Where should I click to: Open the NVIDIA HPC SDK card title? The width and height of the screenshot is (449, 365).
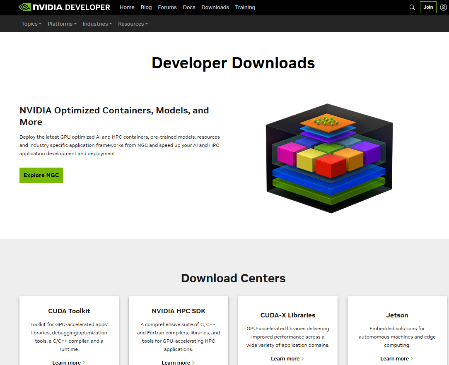[179, 311]
